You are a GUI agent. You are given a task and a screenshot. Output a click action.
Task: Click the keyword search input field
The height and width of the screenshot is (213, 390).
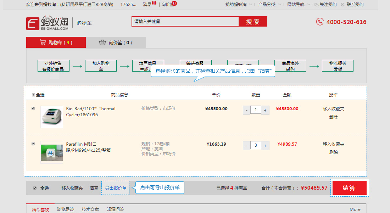(185, 22)
